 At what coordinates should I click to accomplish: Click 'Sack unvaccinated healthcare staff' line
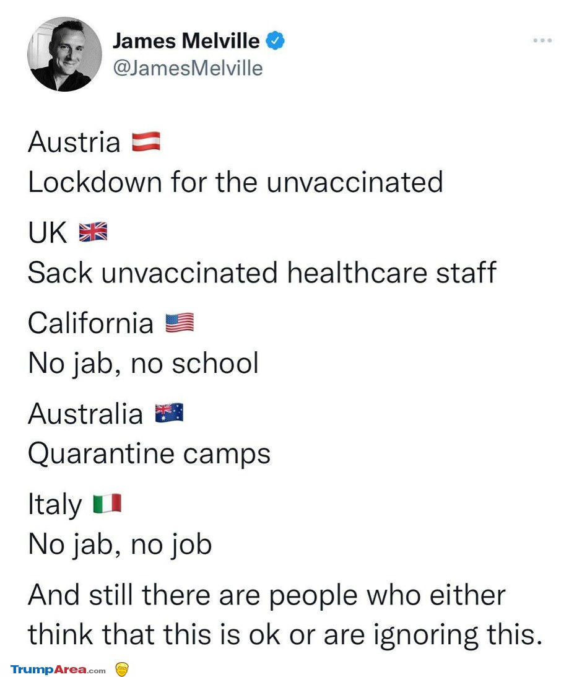[x=262, y=273]
